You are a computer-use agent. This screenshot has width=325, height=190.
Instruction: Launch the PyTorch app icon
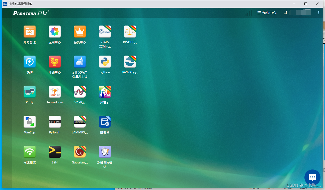coord(55,122)
